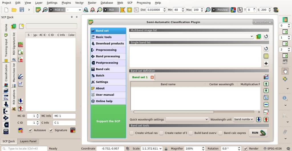
Task: Open the Wavelength unit dropdown
Action: [x=244, y=119]
